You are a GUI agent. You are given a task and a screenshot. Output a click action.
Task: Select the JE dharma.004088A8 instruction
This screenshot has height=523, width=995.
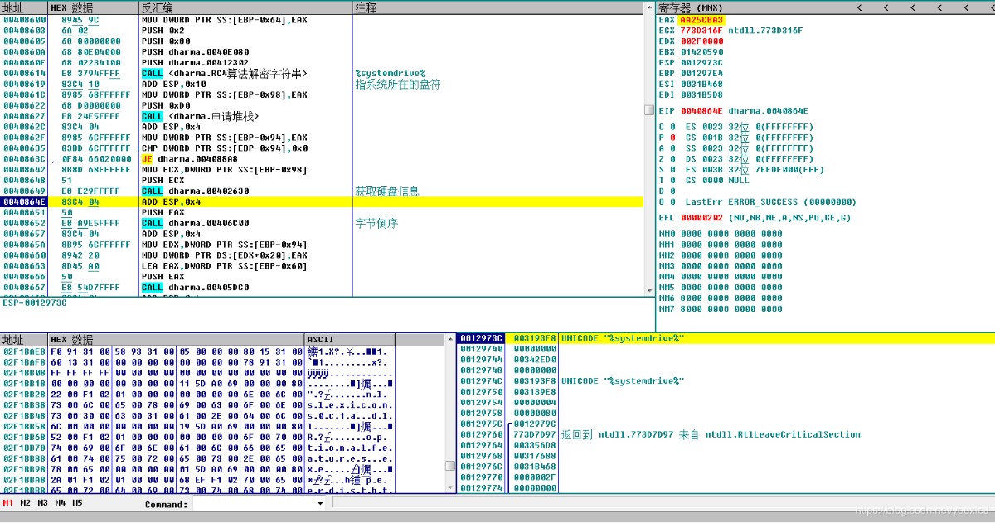pyautogui.click(x=189, y=159)
